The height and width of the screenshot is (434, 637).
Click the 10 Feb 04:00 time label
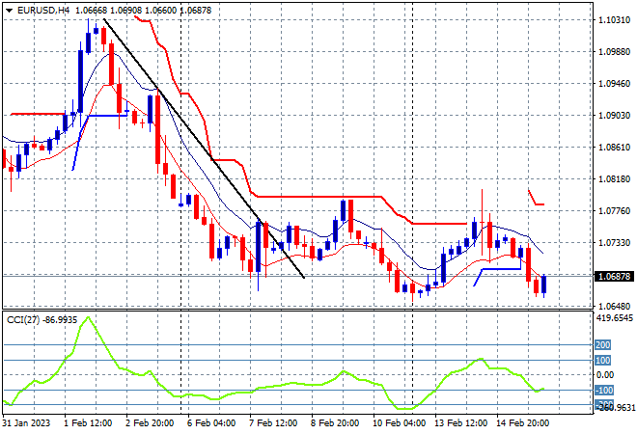(399, 422)
